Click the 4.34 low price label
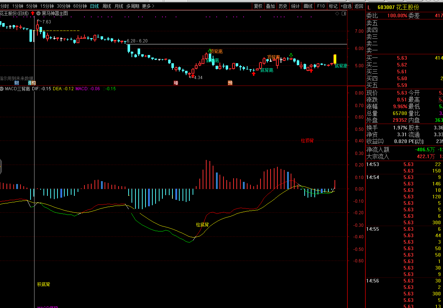443x308 pixels. (198, 77)
